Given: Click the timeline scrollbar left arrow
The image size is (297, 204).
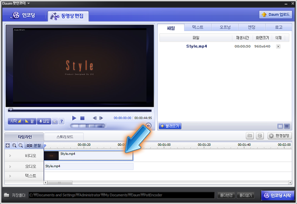Looking at the screenshot, I should [45, 183].
